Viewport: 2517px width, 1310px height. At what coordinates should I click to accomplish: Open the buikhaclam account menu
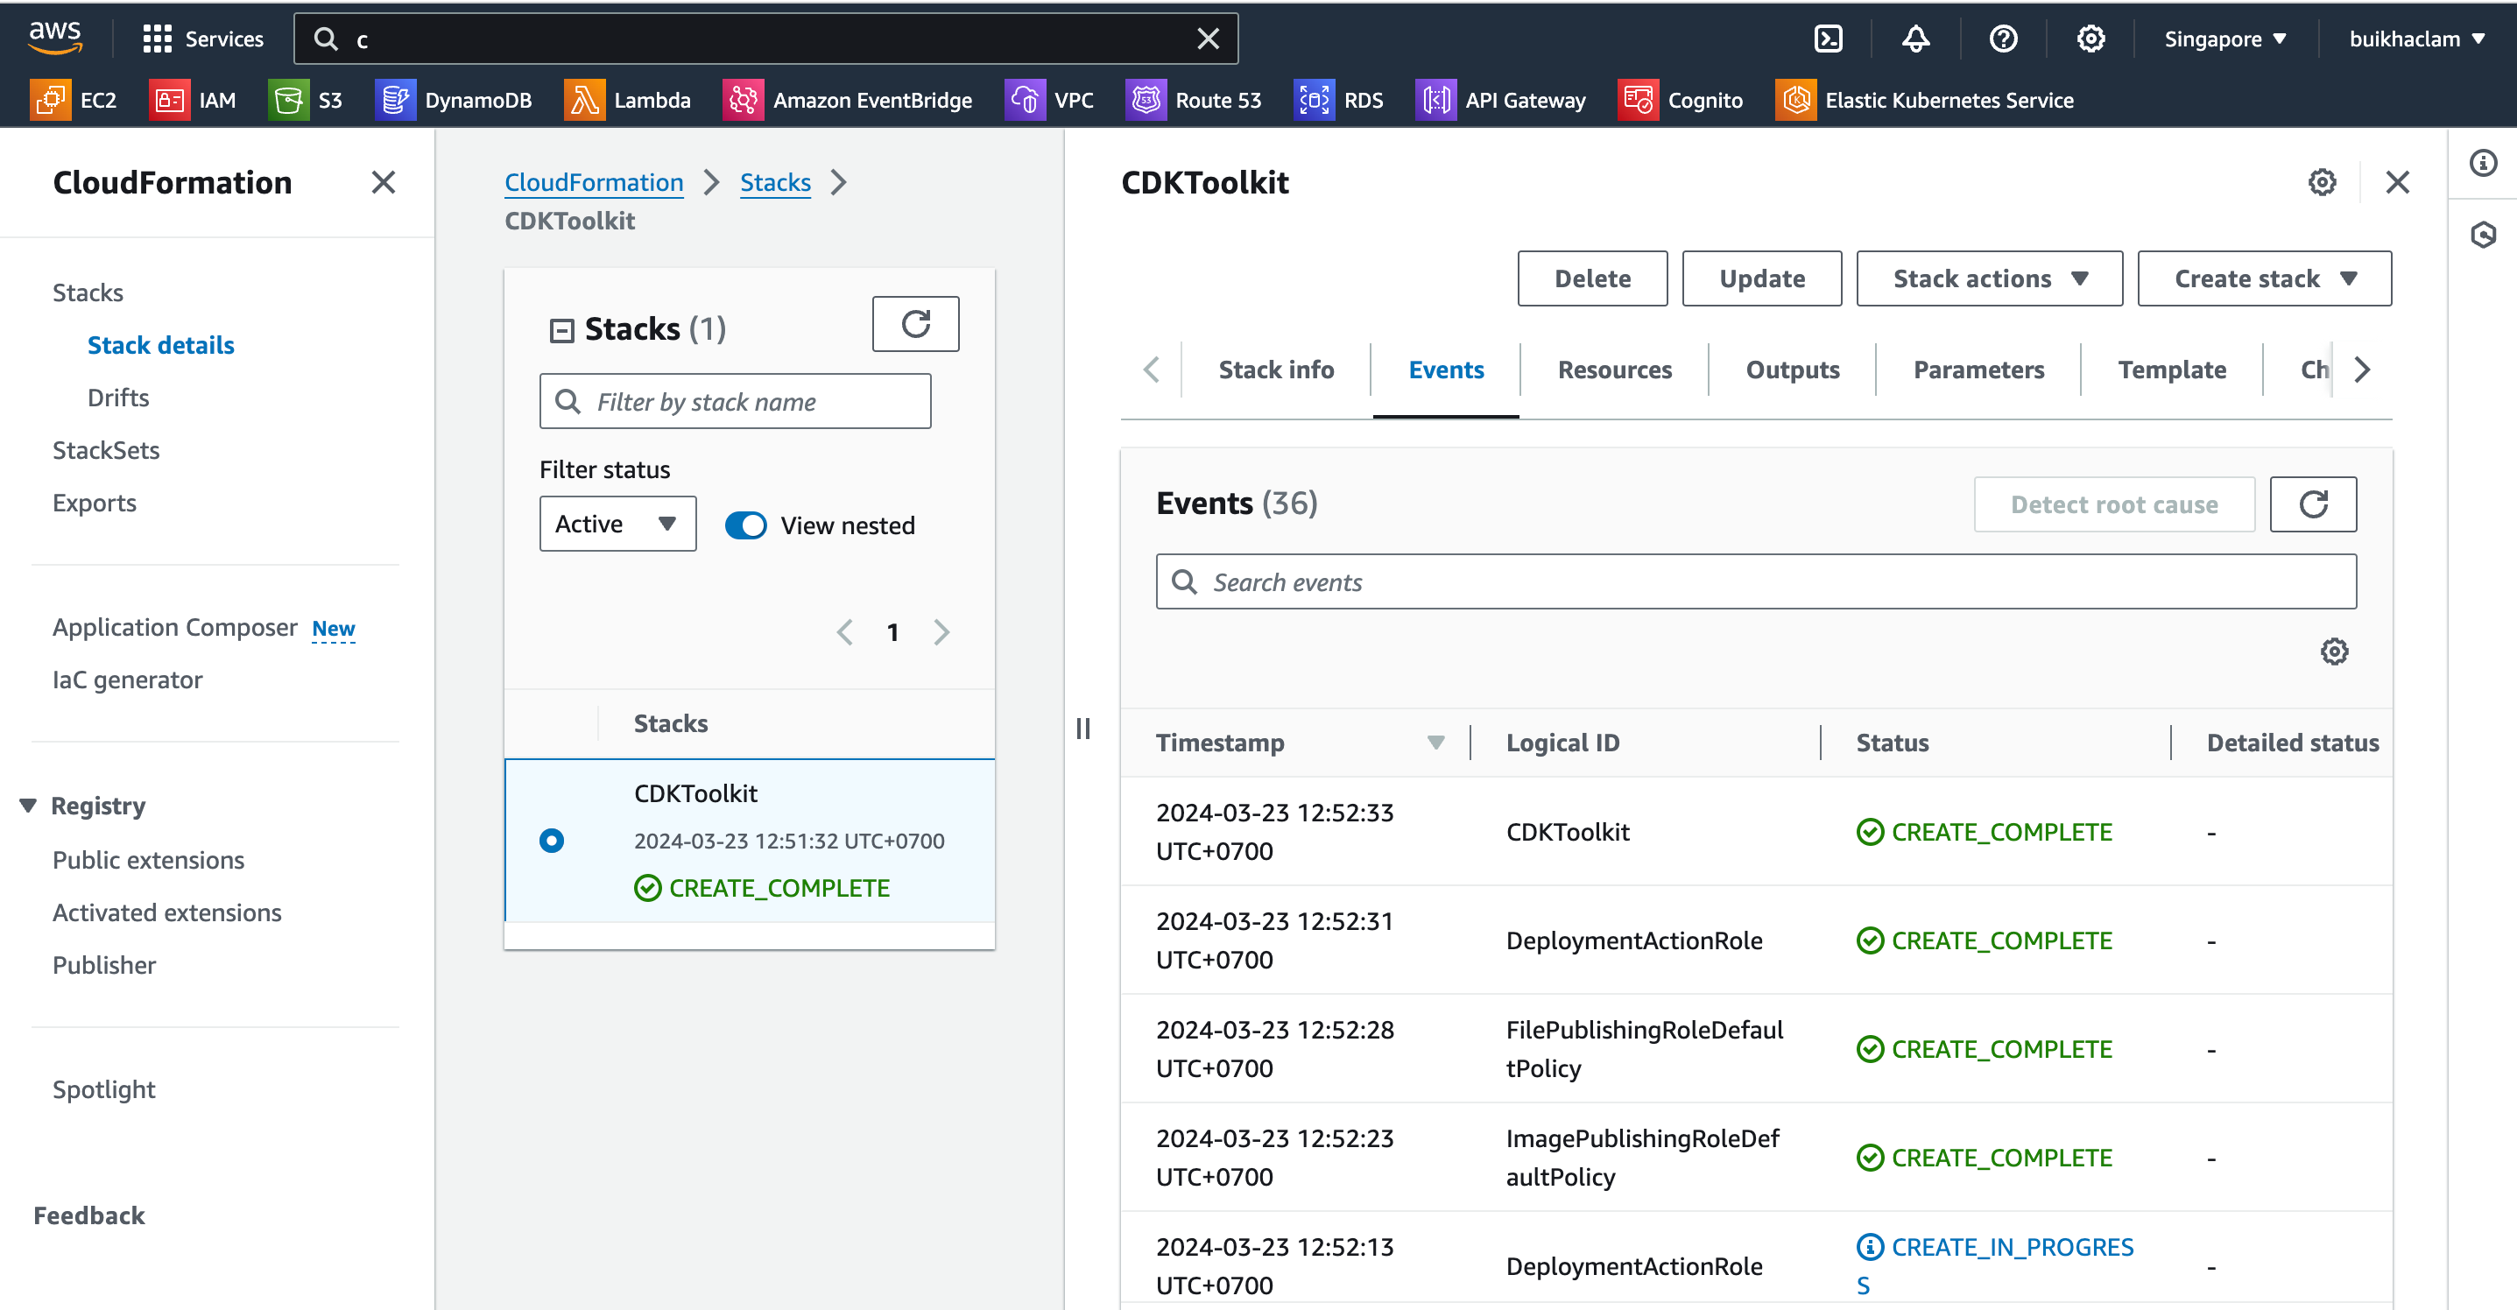click(2416, 39)
